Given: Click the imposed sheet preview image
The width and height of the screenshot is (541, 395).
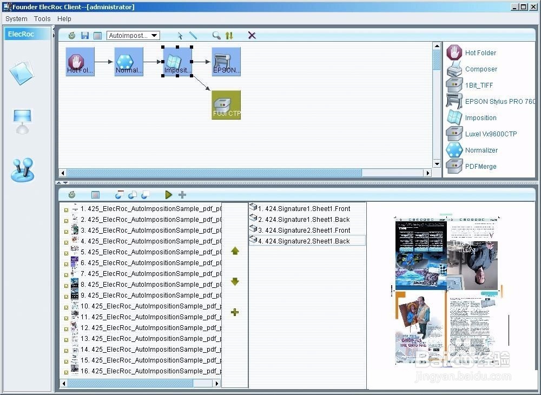Looking at the screenshot, I should (x=447, y=290).
